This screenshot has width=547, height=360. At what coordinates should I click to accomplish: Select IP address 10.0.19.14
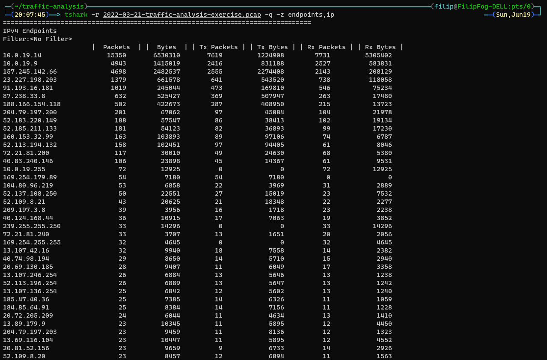click(22, 55)
